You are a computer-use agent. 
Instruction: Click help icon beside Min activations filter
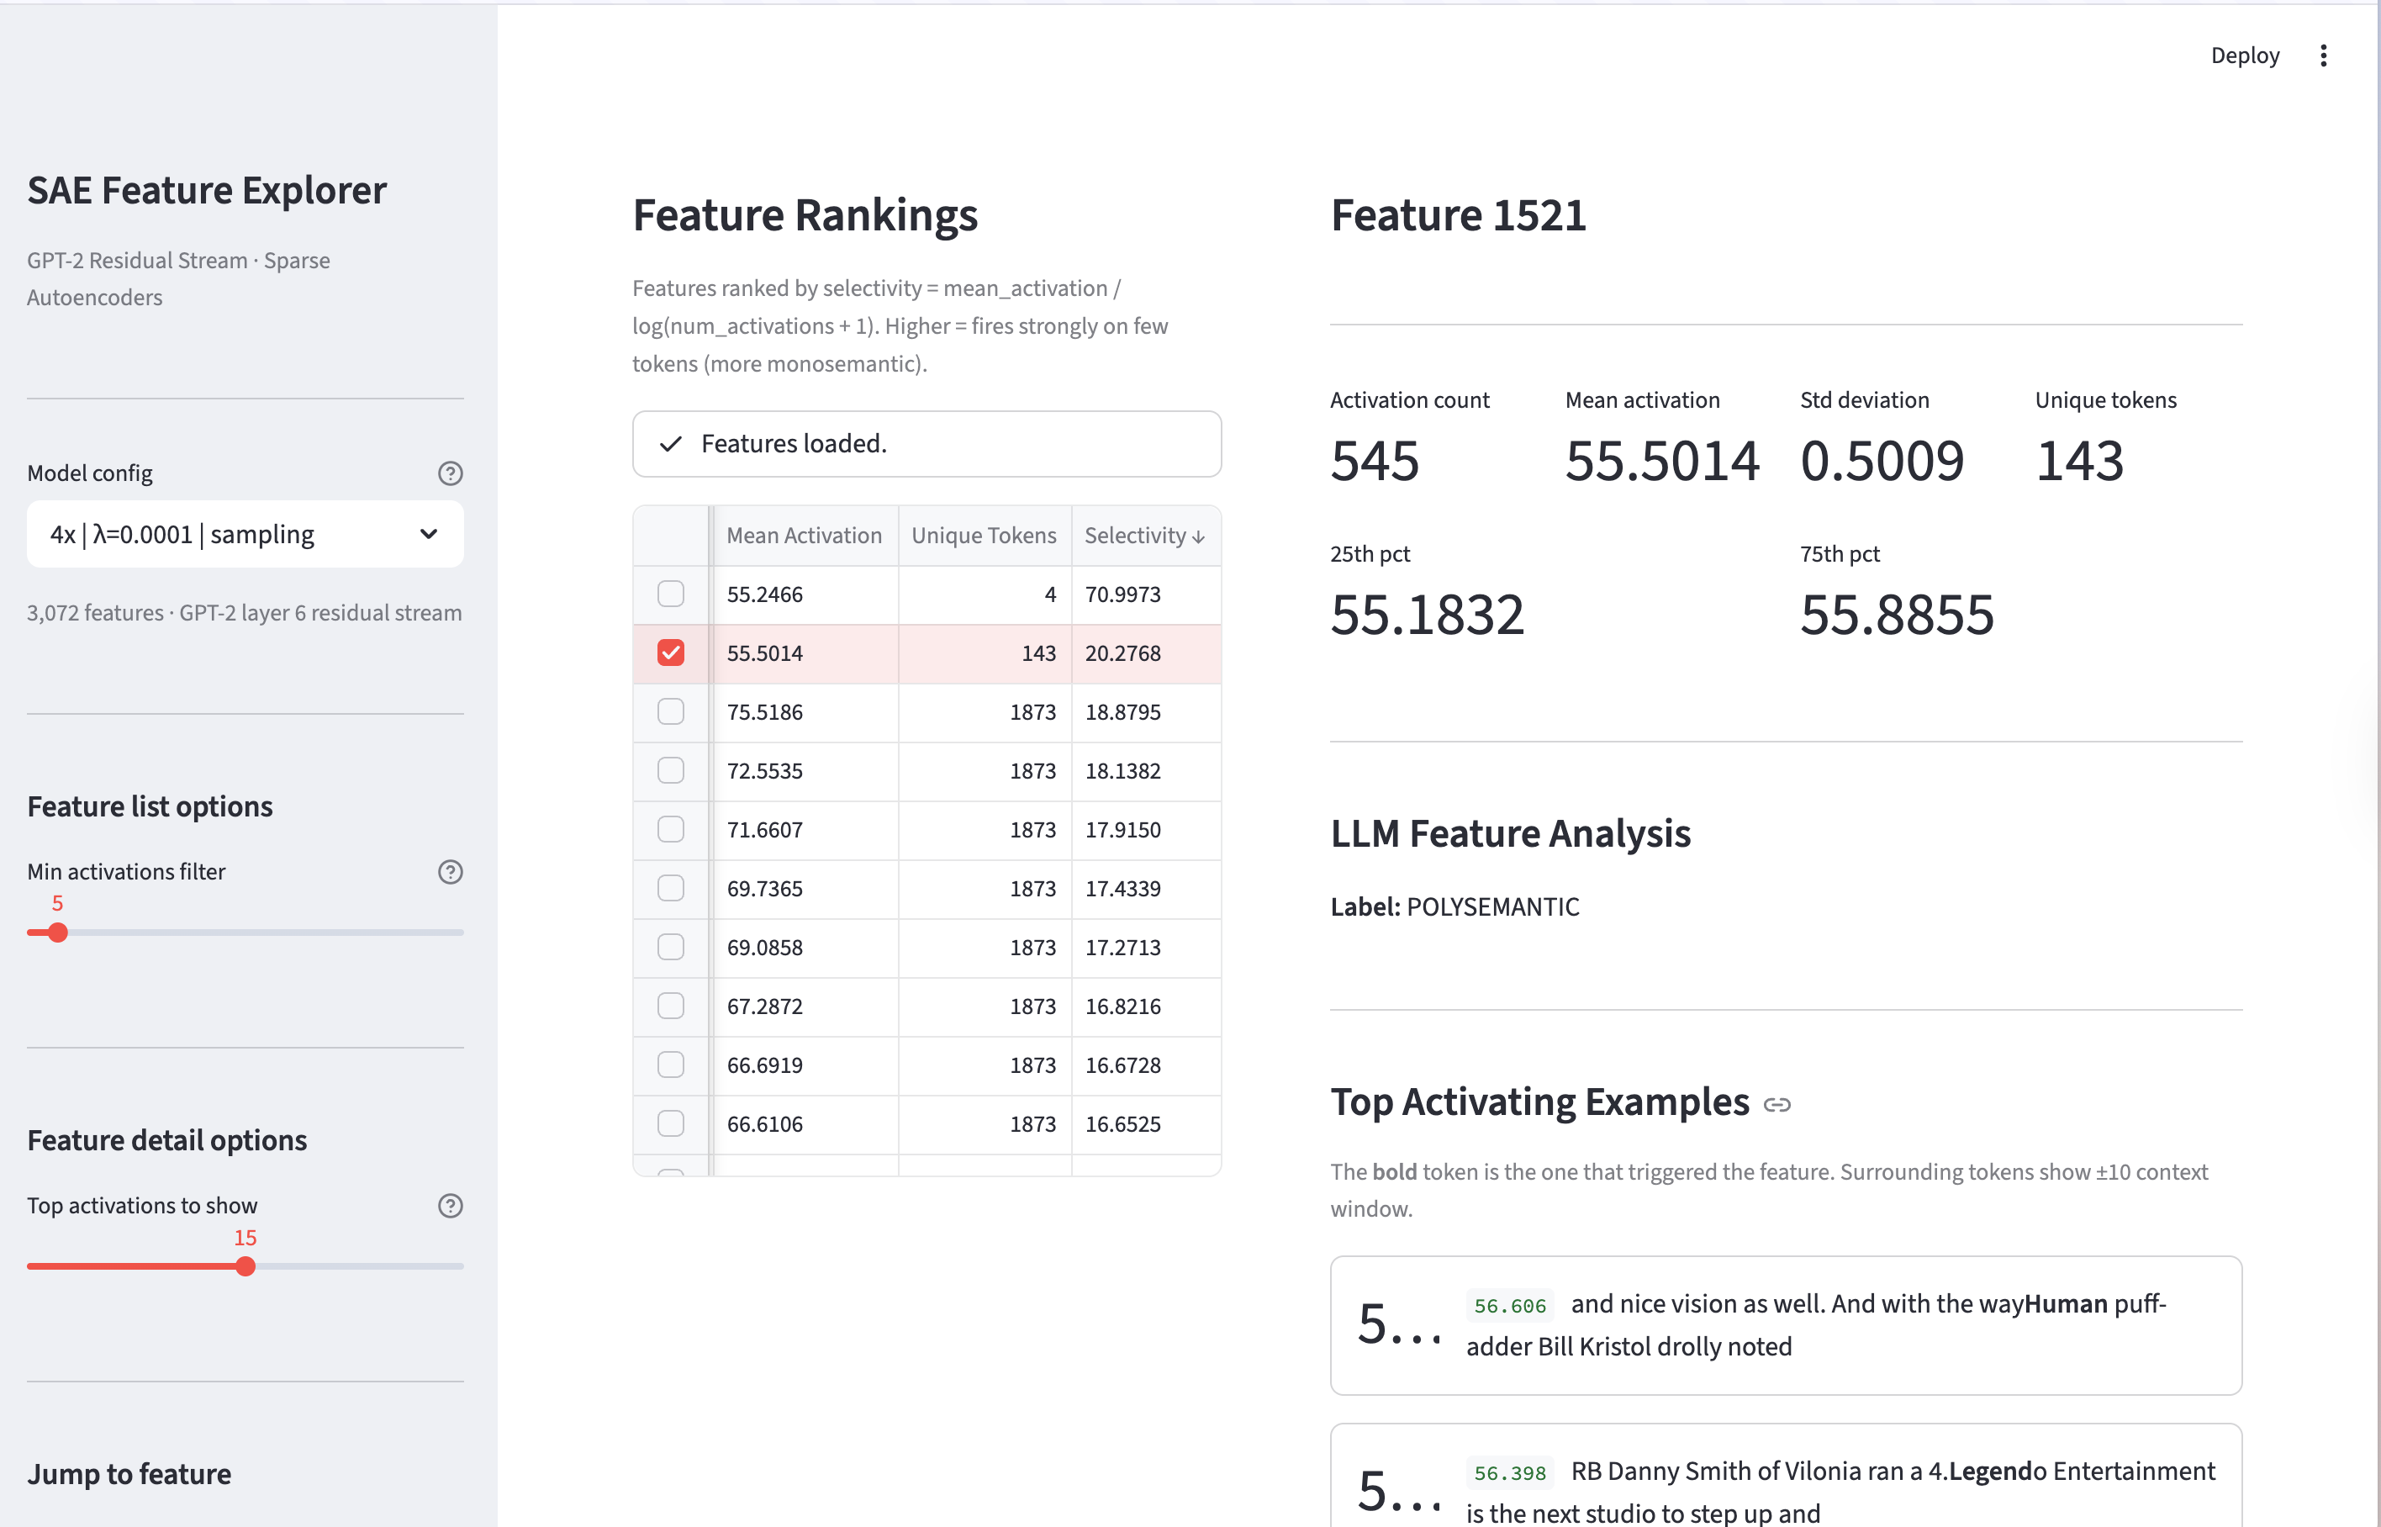450,872
